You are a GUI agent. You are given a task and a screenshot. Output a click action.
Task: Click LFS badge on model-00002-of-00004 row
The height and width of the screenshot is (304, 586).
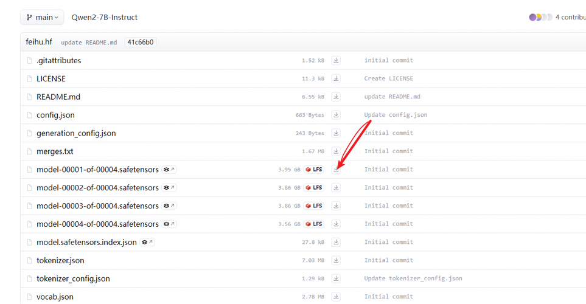(x=313, y=187)
